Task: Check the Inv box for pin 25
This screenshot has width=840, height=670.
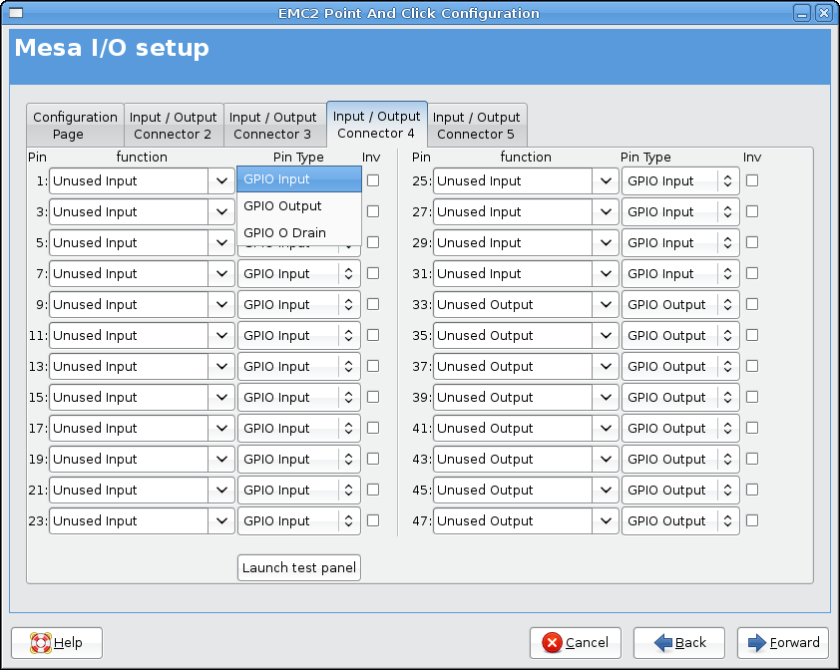Action: click(752, 180)
